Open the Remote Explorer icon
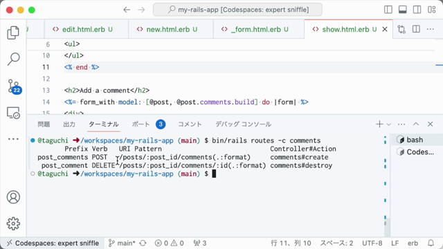This screenshot has height=249, width=443. coord(13,113)
